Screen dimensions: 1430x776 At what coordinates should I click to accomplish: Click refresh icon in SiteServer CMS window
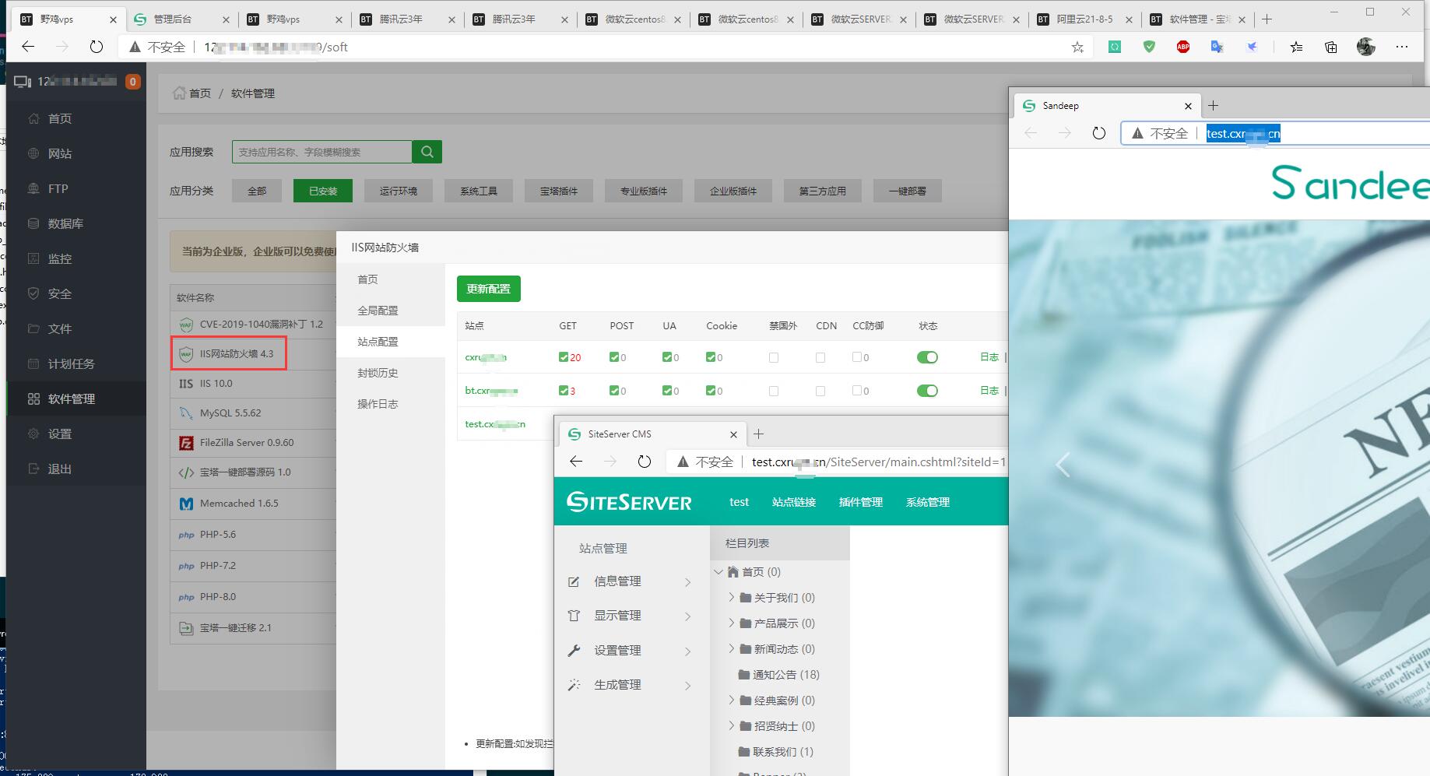click(x=645, y=462)
